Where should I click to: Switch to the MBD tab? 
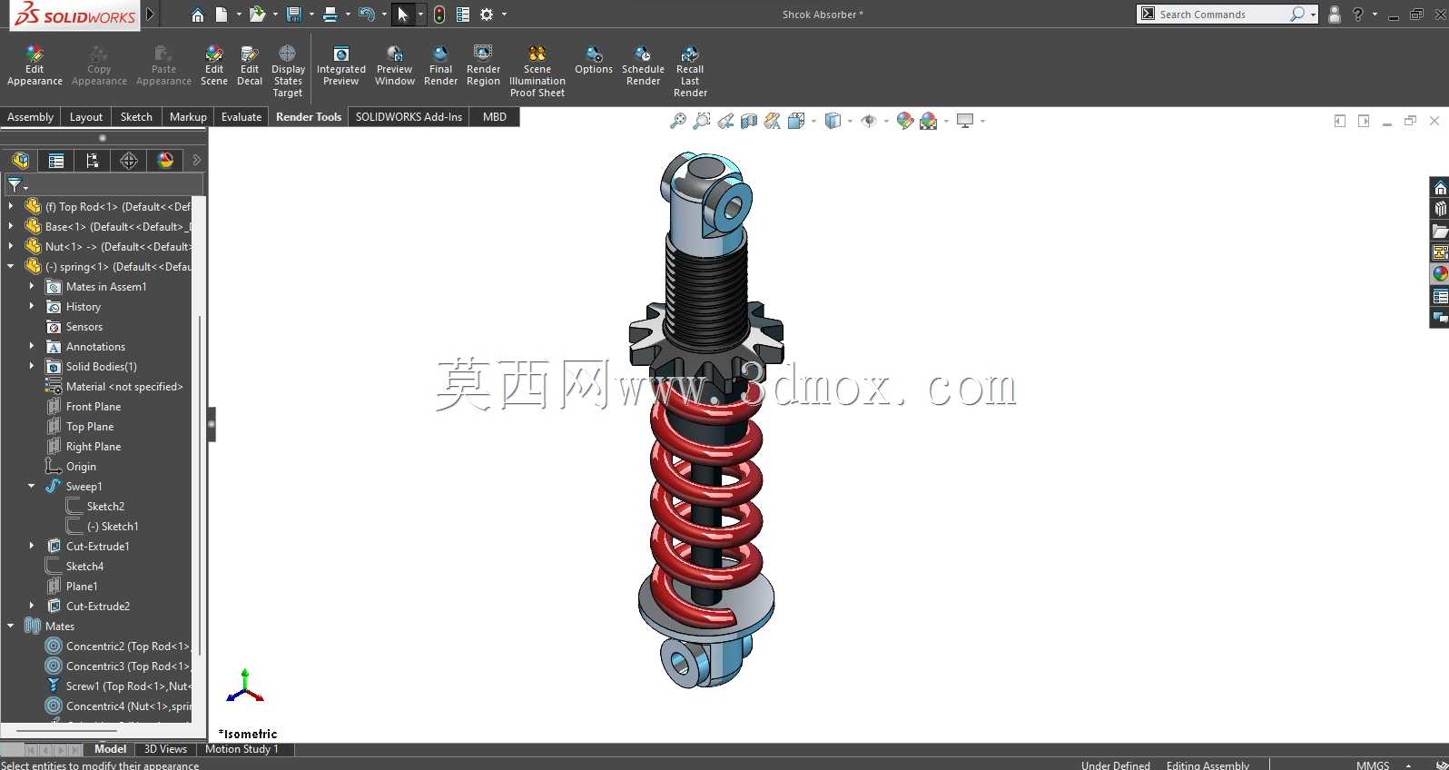coord(495,117)
